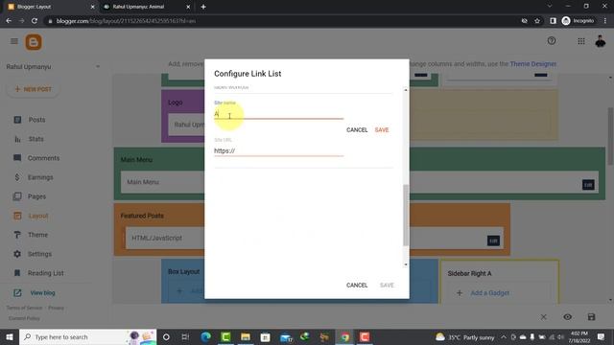Open the Google apps grid

[581, 41]
